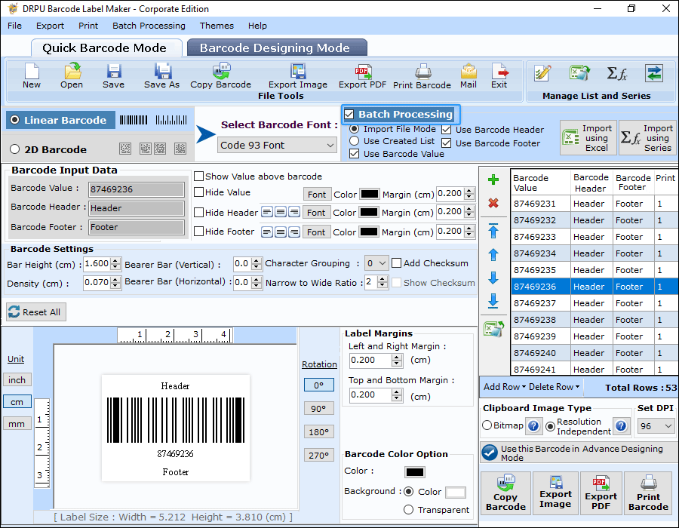Open Resolution Independent help question icon

tap(621, 426)
